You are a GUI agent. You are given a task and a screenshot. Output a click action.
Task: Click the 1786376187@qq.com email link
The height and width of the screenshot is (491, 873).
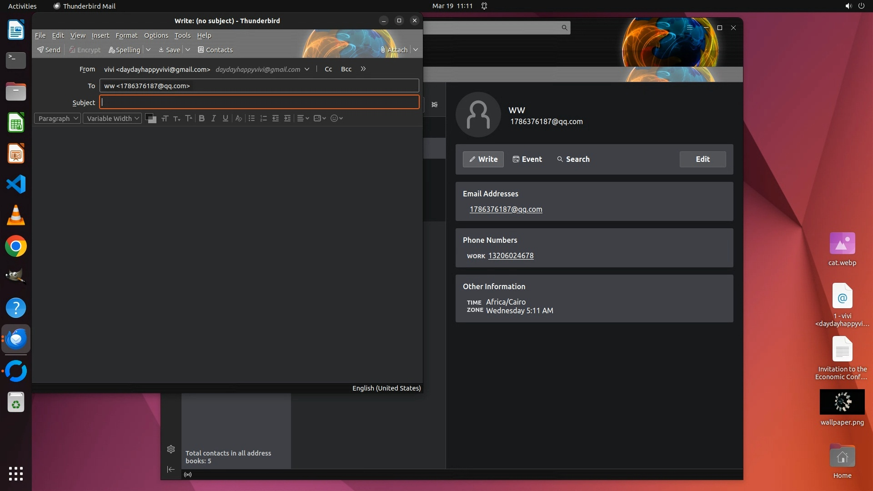point(506,209)
